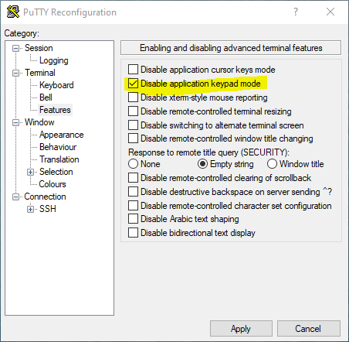Uncheck Disable application keypad mode
The image size is (349, 342).
click(x=133, y=84)
